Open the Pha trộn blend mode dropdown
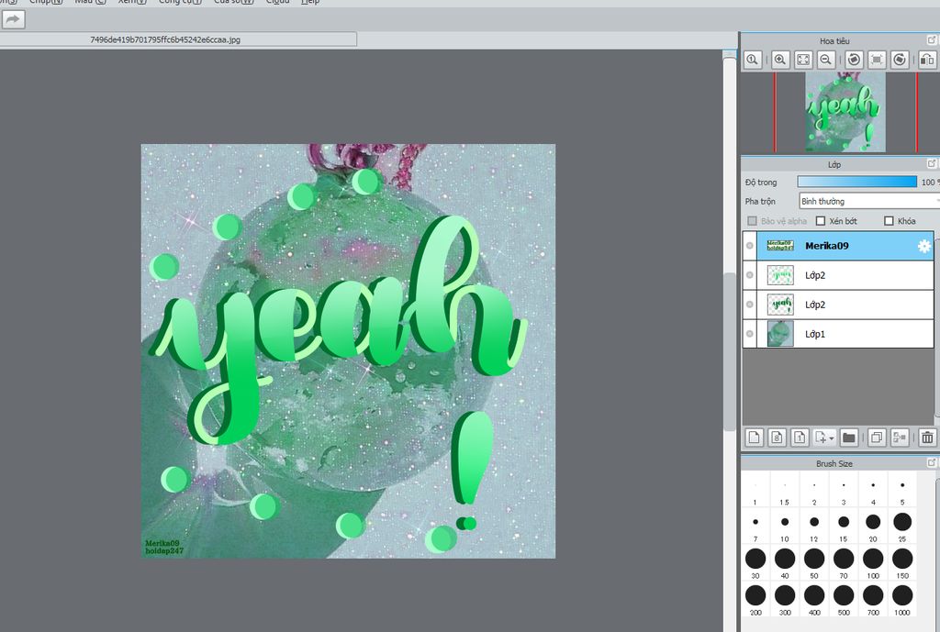Screen dimensions: 940x632 coord(869,201)
